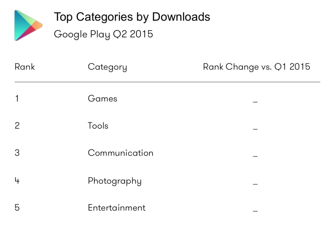Viewport: 328px width, 229px height.
Task: Click the Rank column header
Action: 25,67
